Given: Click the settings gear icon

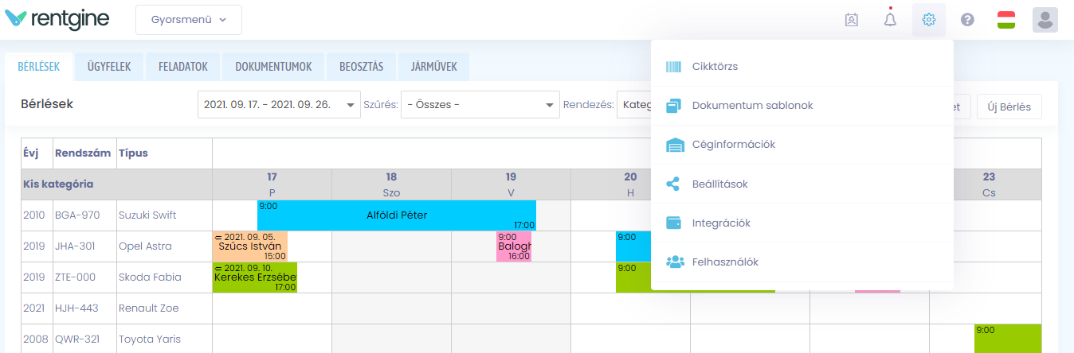Looking at the screenshot, I should tap(928, 20).
